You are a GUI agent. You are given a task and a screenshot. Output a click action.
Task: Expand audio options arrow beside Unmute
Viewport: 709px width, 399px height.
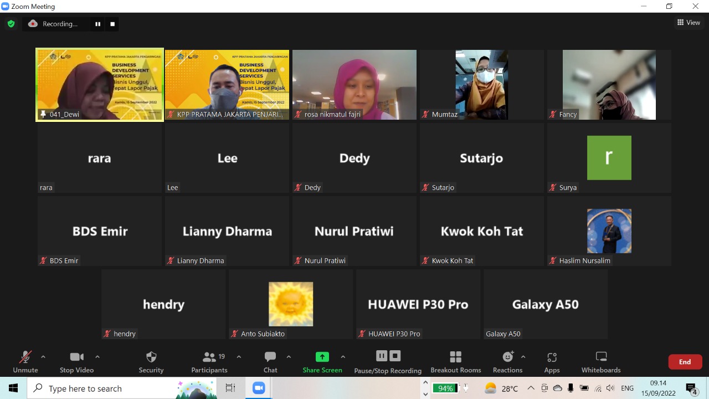[x=43, y=357]
